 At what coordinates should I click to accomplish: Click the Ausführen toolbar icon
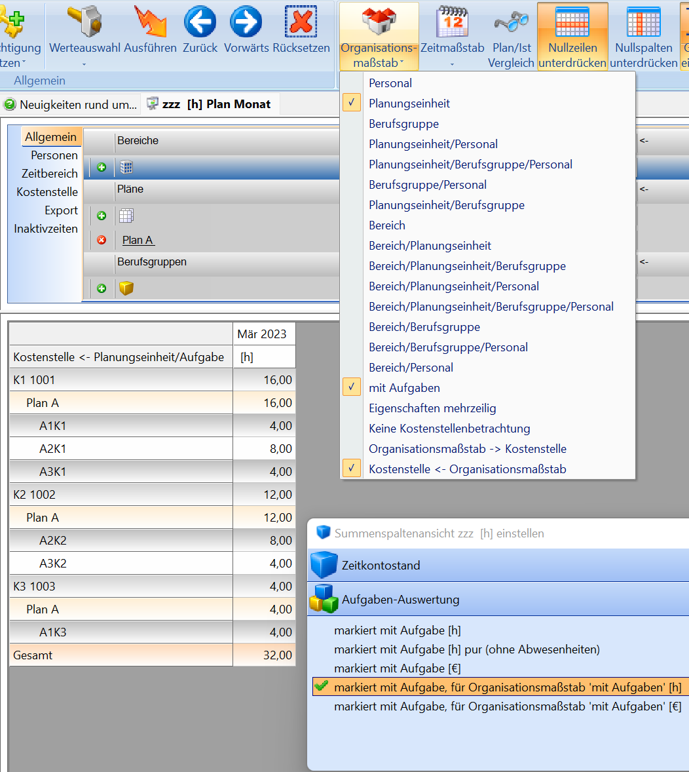[x=150, y=23]
